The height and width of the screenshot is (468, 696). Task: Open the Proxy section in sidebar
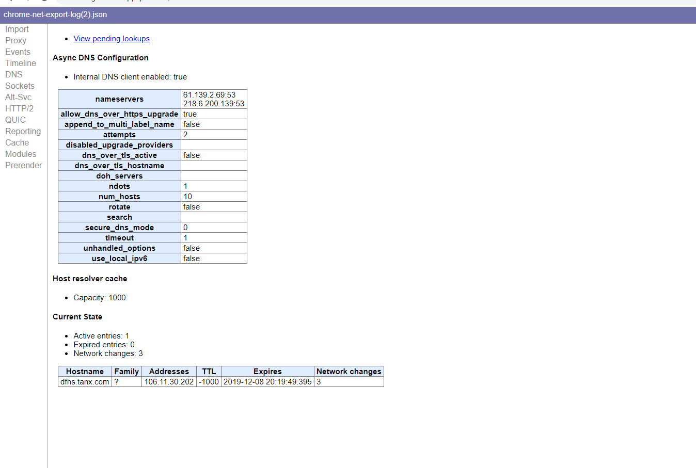(x=15, y=41)
